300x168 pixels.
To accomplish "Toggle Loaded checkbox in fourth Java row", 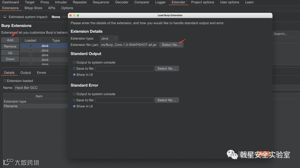I will tap(31, 59).
